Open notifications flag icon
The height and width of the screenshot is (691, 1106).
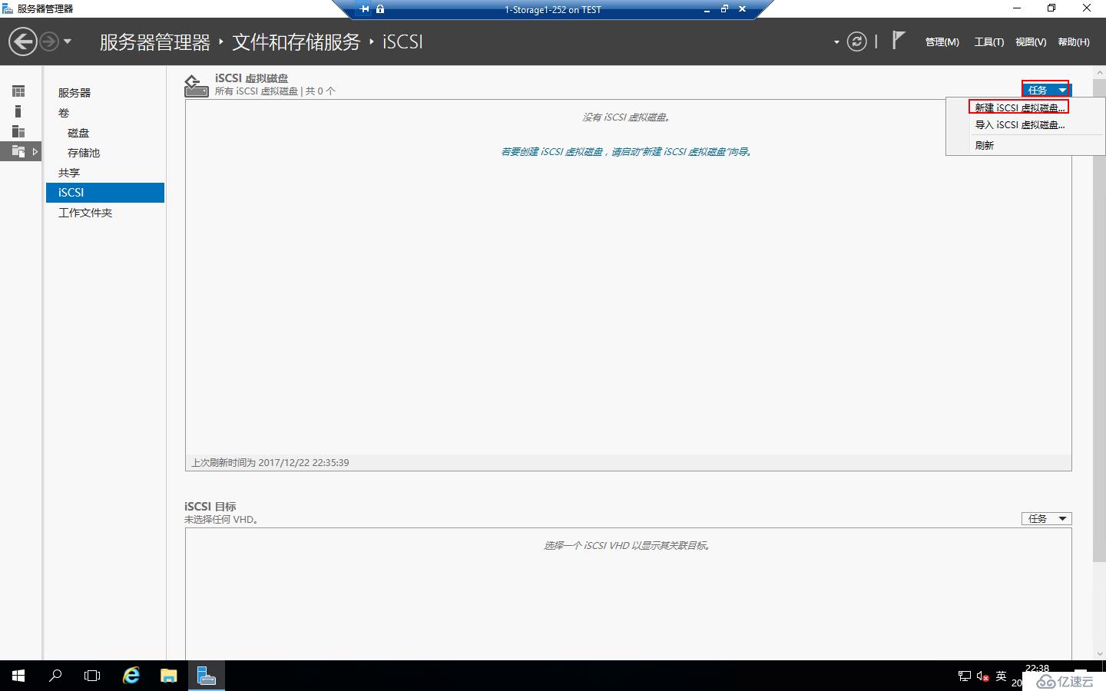pos(898,40)
